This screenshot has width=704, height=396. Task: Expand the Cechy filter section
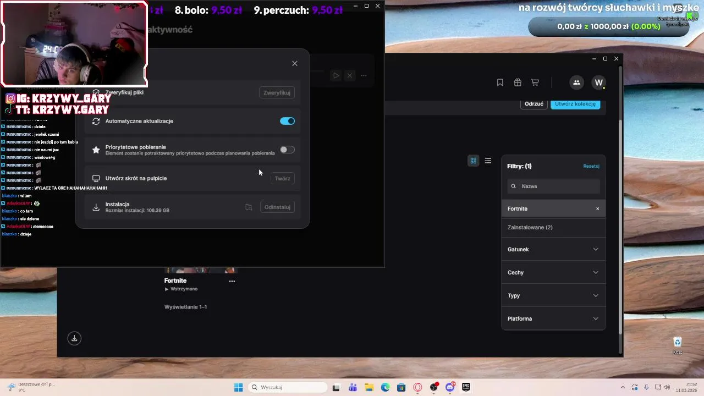coord(553,272)
